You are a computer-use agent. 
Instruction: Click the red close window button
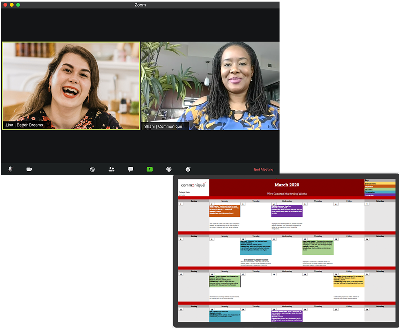click(x=5, y=5)
